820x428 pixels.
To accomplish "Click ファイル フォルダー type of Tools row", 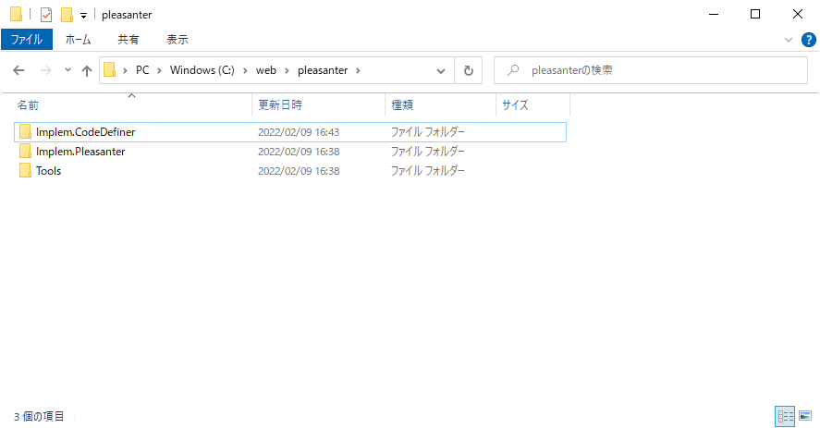I will (x=428, y=171).
